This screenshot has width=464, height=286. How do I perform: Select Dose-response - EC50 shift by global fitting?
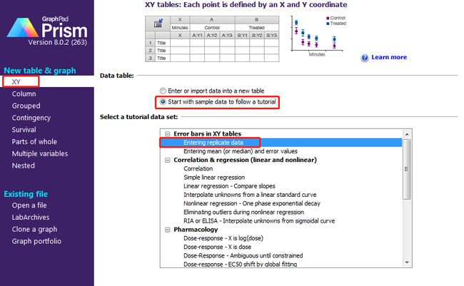240,264
